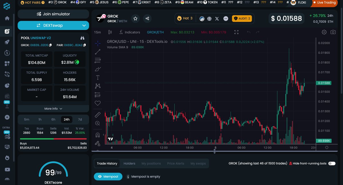Select the text tool on chart

[97, 78]
